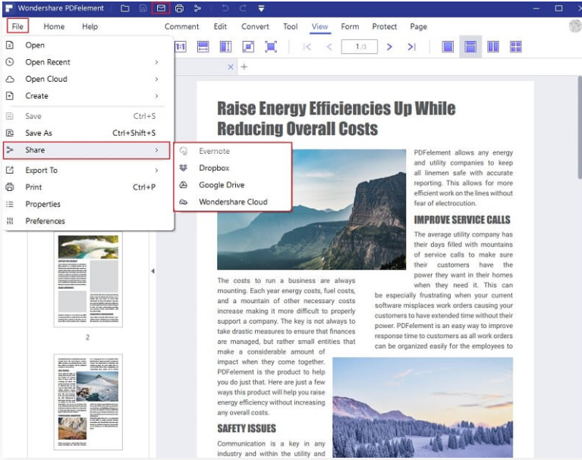The height and width of the screenshot is (460, 582).
Task: Switch to the Comment tab
Action: click(181, 27)
